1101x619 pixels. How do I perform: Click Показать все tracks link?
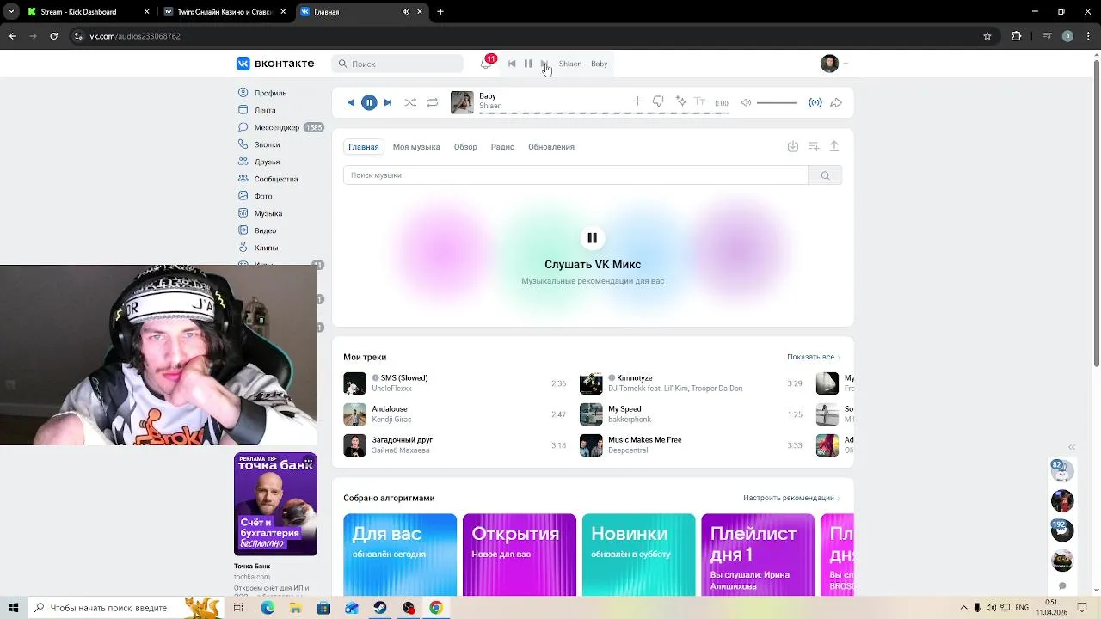(813, 357)
